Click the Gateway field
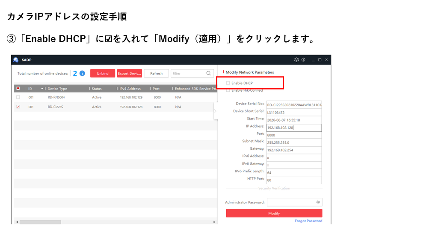This screenshot has width=438, height=244. coord(294,150)
